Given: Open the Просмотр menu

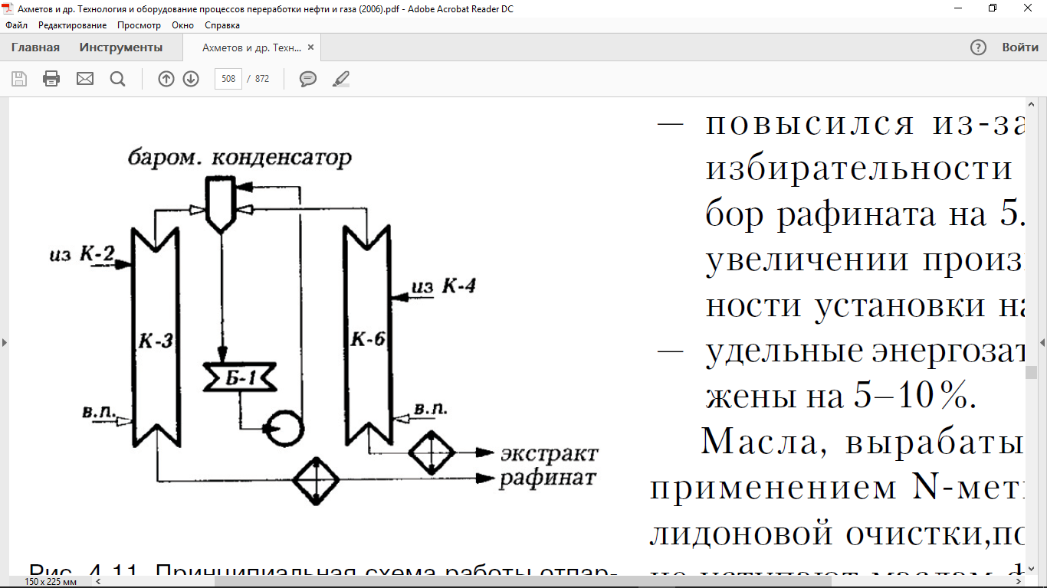Looking at the screenshot, I should tap(139, 25).
